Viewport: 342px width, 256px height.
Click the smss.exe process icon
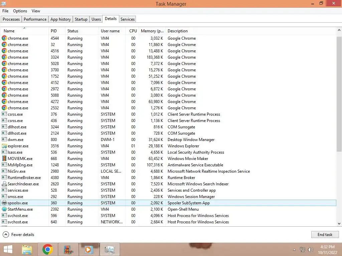[x=4, y=196]
